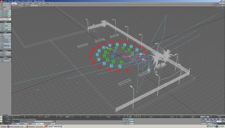Click the Create Key button
225x128 pixels.
click(128, 121)
